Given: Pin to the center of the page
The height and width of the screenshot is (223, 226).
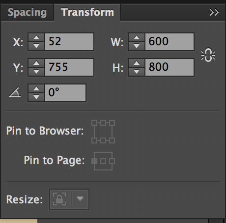Looking at the screenshot, I should pos(103,161).
